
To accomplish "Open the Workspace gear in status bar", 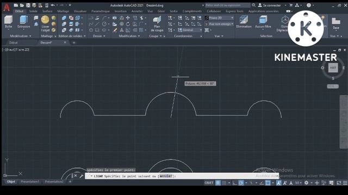I will [306, 183].
